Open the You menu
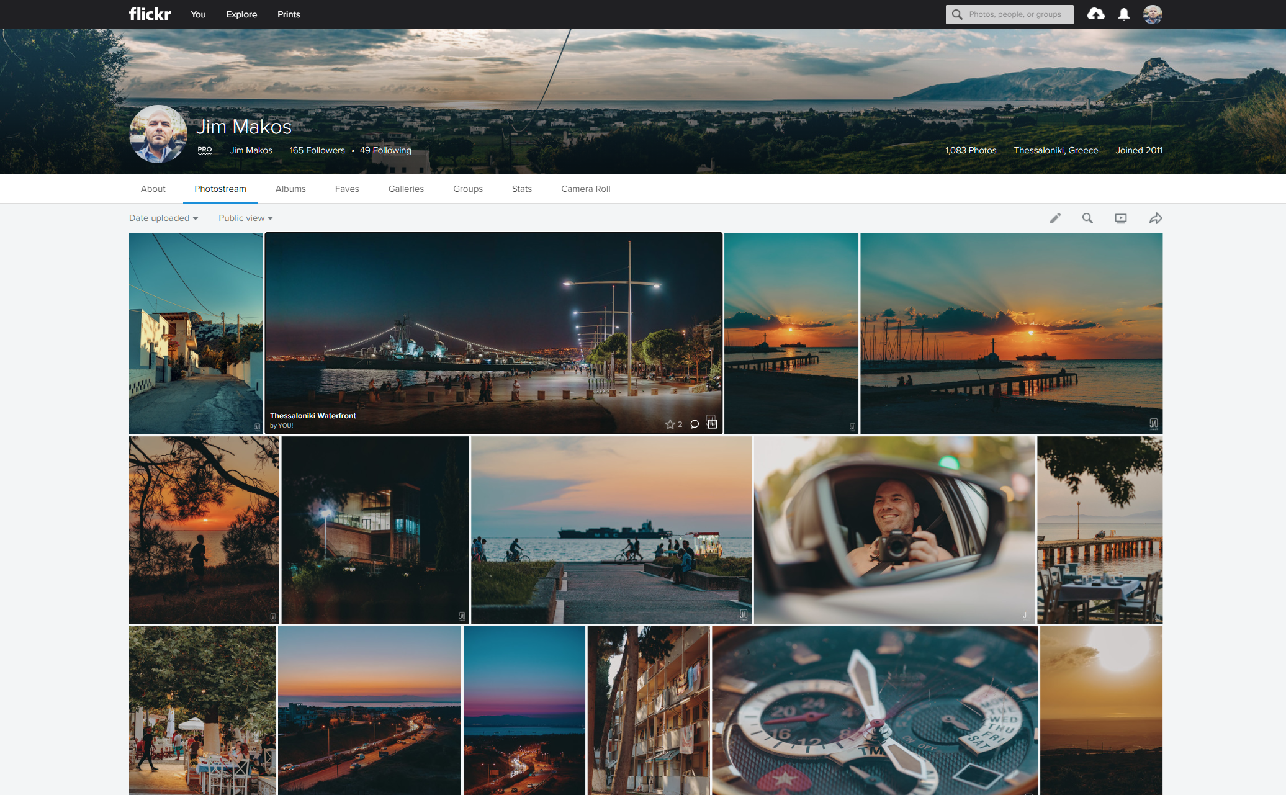This screenshot has width=1286, height=795. [198, 14]
